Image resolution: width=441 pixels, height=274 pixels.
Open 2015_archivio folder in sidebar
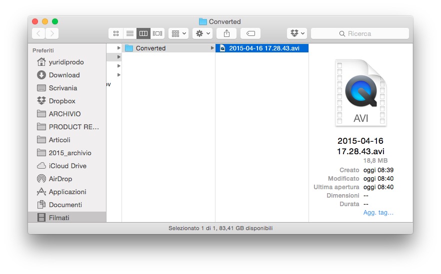(67, 153)
